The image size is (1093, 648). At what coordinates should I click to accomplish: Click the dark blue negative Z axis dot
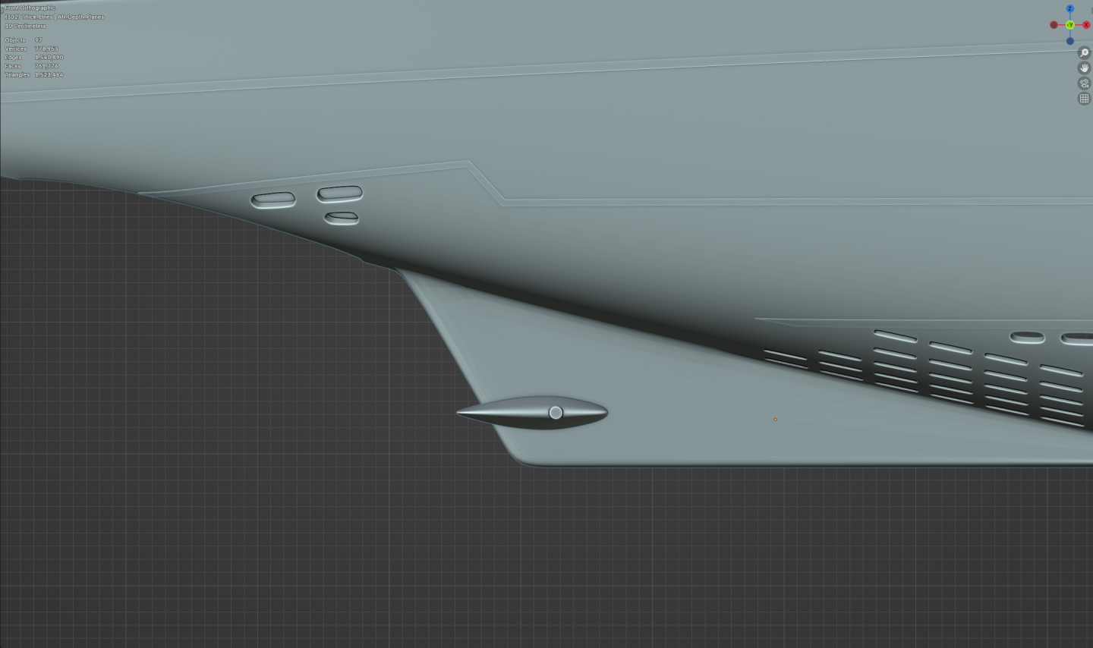tap(1069, 41)
